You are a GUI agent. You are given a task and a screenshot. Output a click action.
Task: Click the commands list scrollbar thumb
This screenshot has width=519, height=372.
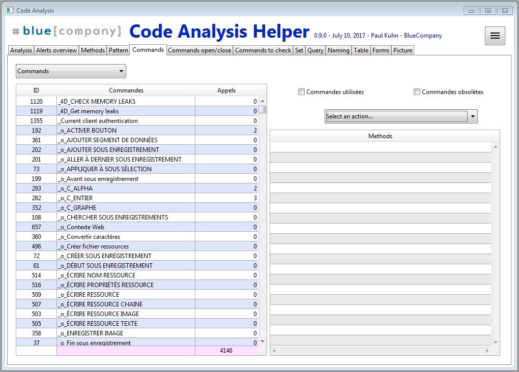(x=263, y=109)
